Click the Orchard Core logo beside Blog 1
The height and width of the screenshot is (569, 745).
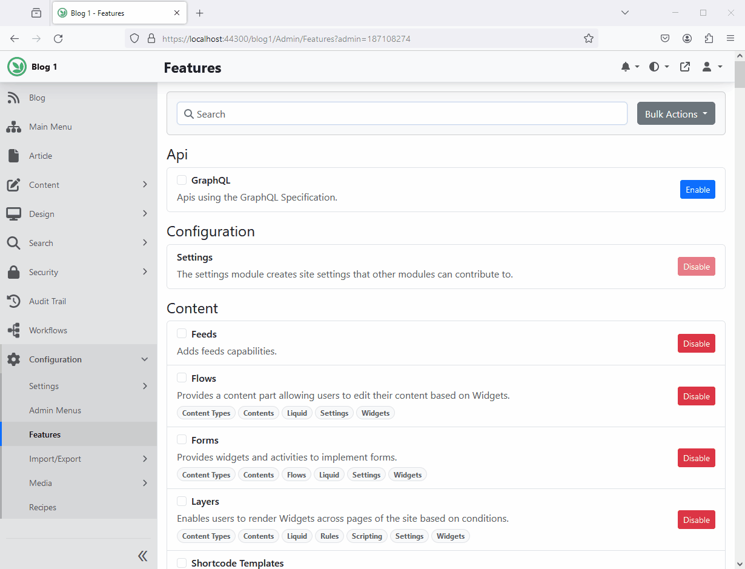17,67
